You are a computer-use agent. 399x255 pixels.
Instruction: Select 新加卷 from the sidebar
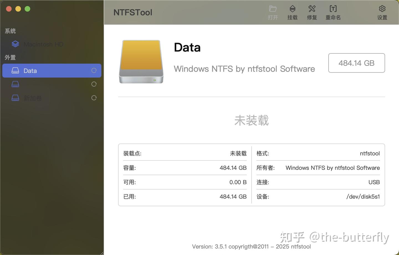point(33,98)
